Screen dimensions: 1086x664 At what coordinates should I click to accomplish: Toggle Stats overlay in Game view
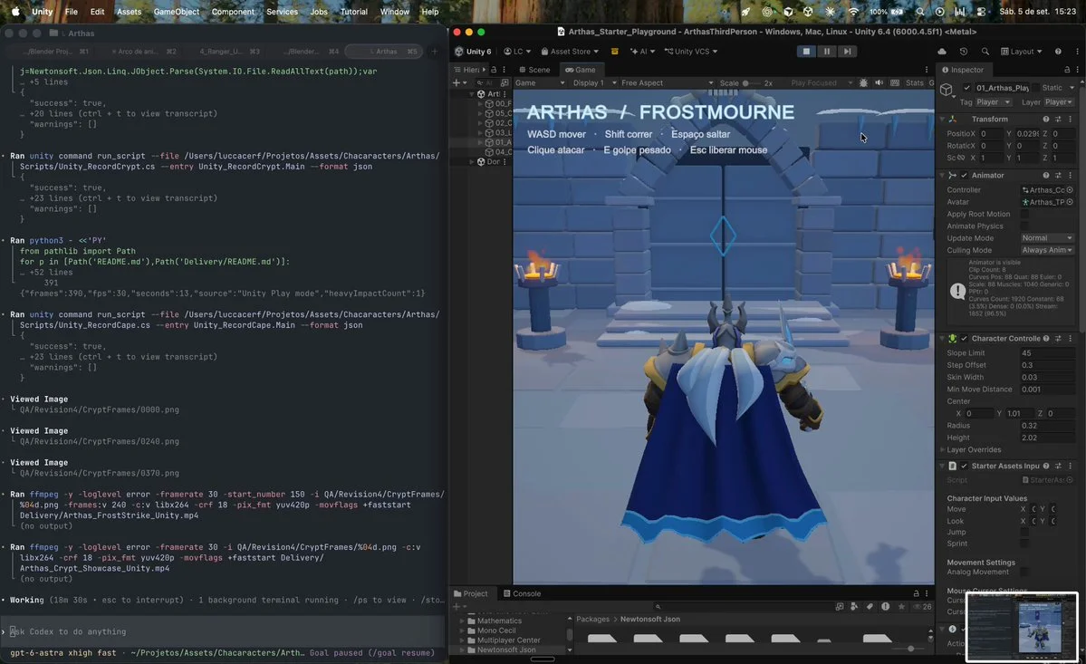914,83
